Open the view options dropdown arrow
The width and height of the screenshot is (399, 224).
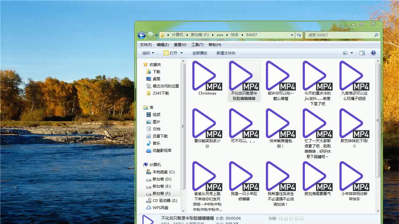352,53
